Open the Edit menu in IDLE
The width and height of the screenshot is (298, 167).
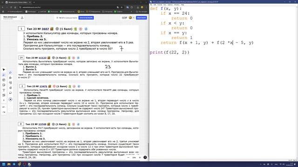155,5
